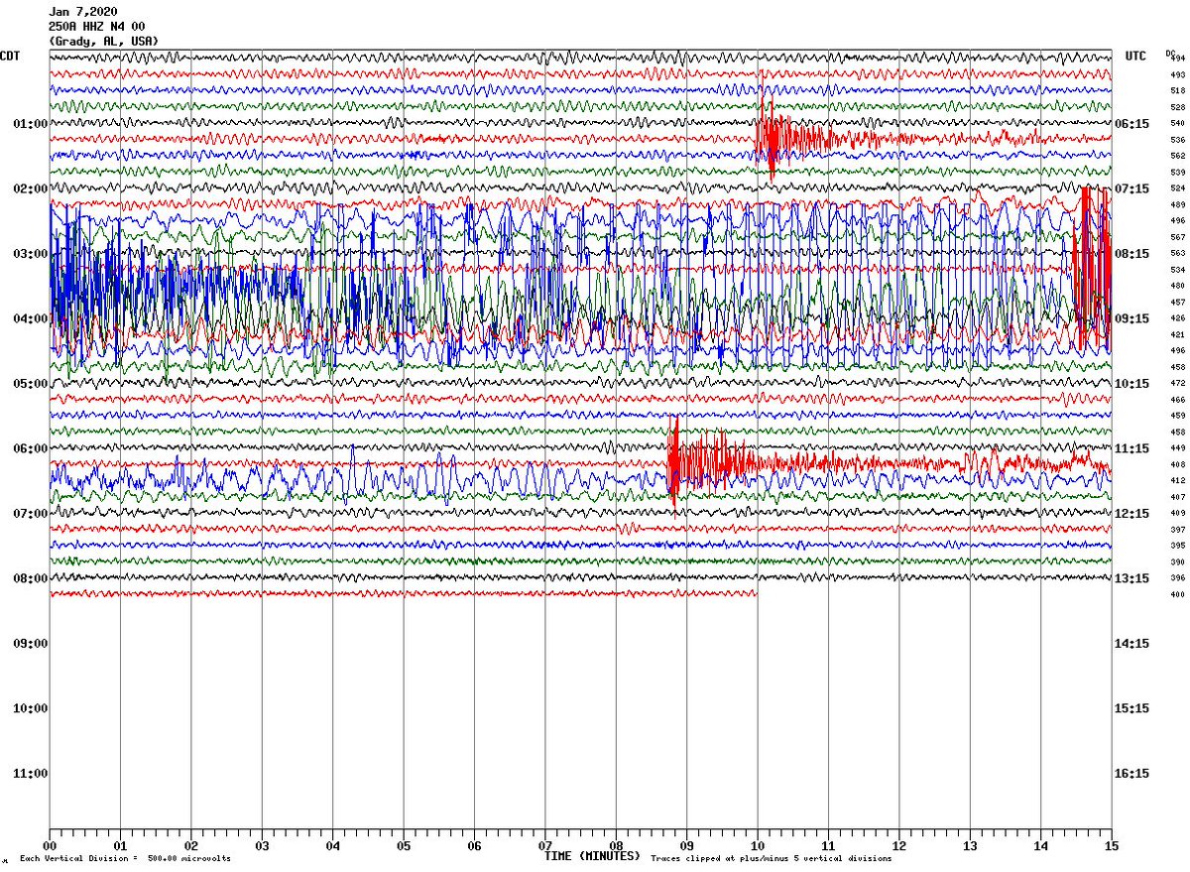
Task: Click minute 12 on the bottom axis
Action: (x=899, y=845)
